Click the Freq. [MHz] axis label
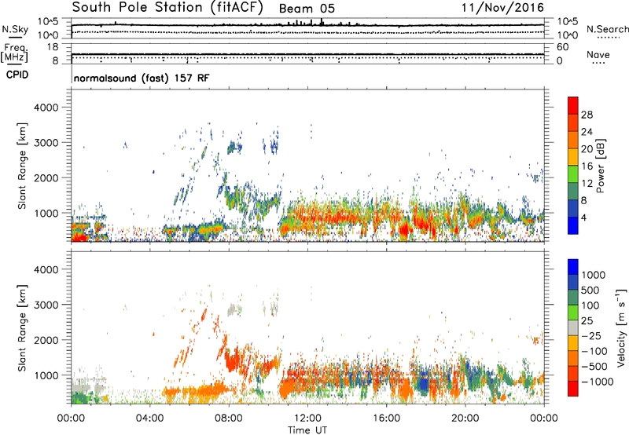This screenshot has width=629, height=435. click(14, 53)
